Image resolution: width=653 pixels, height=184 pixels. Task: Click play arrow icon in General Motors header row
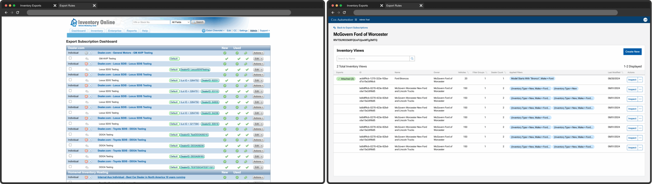(x=90, y=53)
